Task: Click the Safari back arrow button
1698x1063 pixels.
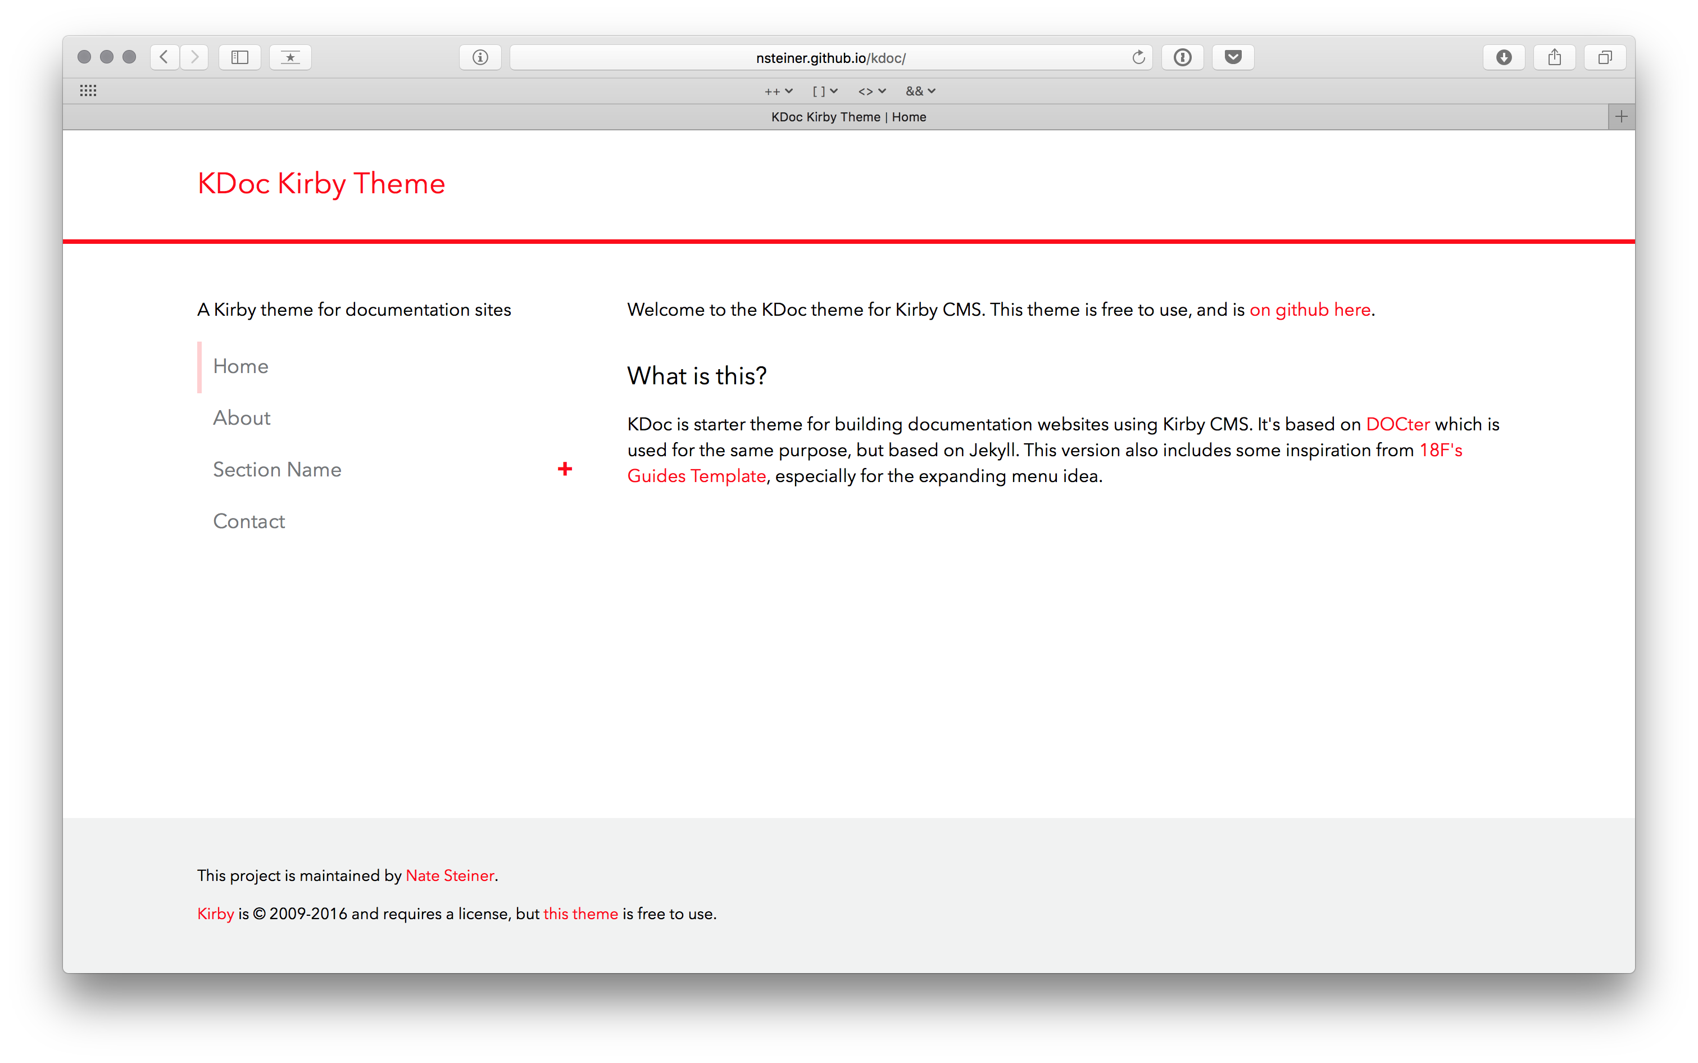Action: tap(164, 57)
